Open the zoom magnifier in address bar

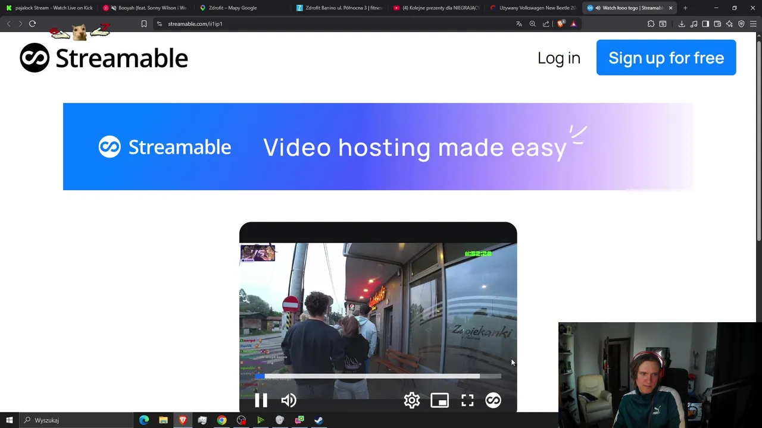tap(532, 24)
